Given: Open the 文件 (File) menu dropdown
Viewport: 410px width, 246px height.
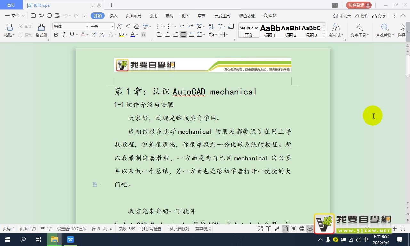Looking at the screenshot, I should tap(15, 16).
